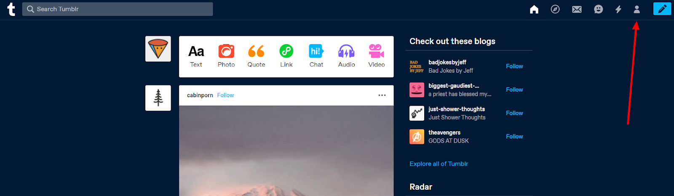Open the Activity lightning bolt icon
Screen dimensions: 674x196
coord(618,9)
